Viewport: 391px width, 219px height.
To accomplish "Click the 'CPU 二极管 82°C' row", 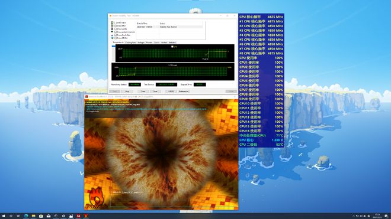I will tap(261, 145).
